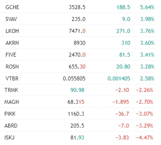161x145 pixels.
Task: Open the PIKK ticker symbol
Action: (10, 114)
